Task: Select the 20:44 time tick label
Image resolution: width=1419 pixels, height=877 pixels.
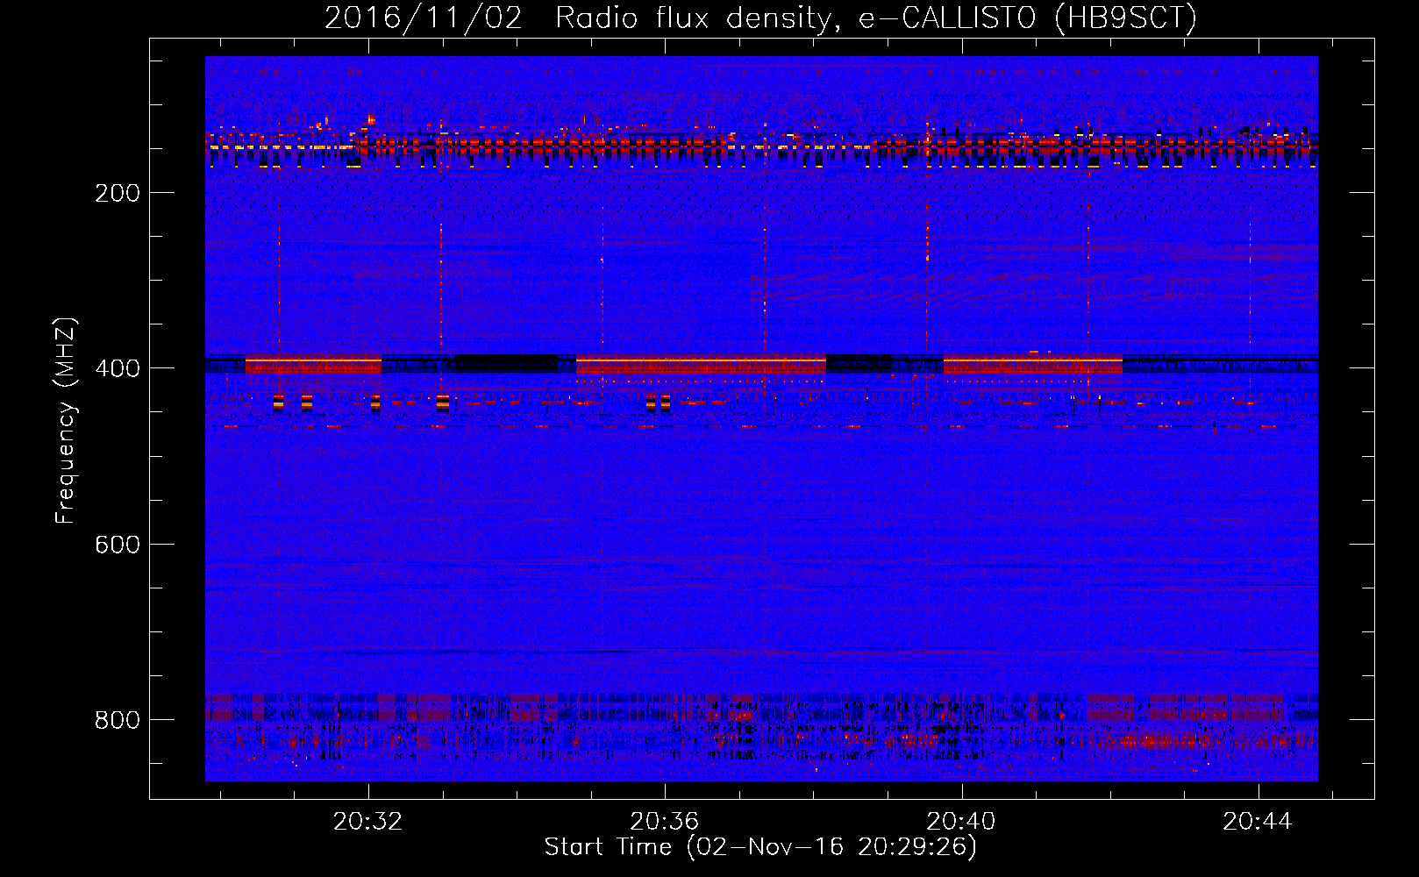Action: (x=1258, y=821)
